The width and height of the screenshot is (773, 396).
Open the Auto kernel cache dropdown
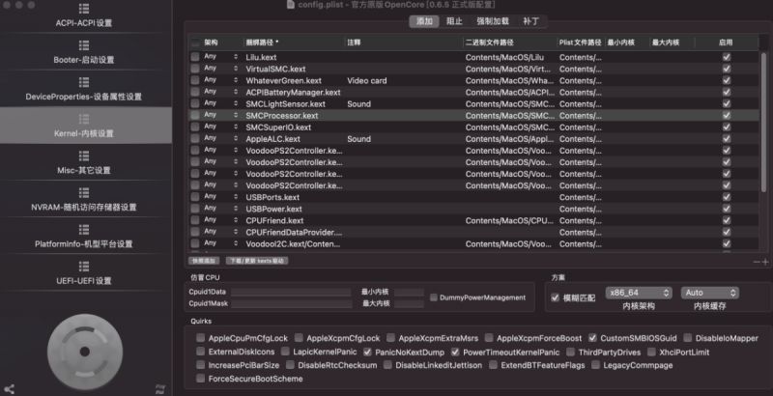pyautogui.click(x=709, y=293)
